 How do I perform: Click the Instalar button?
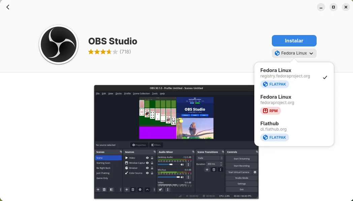click(294, 41)
